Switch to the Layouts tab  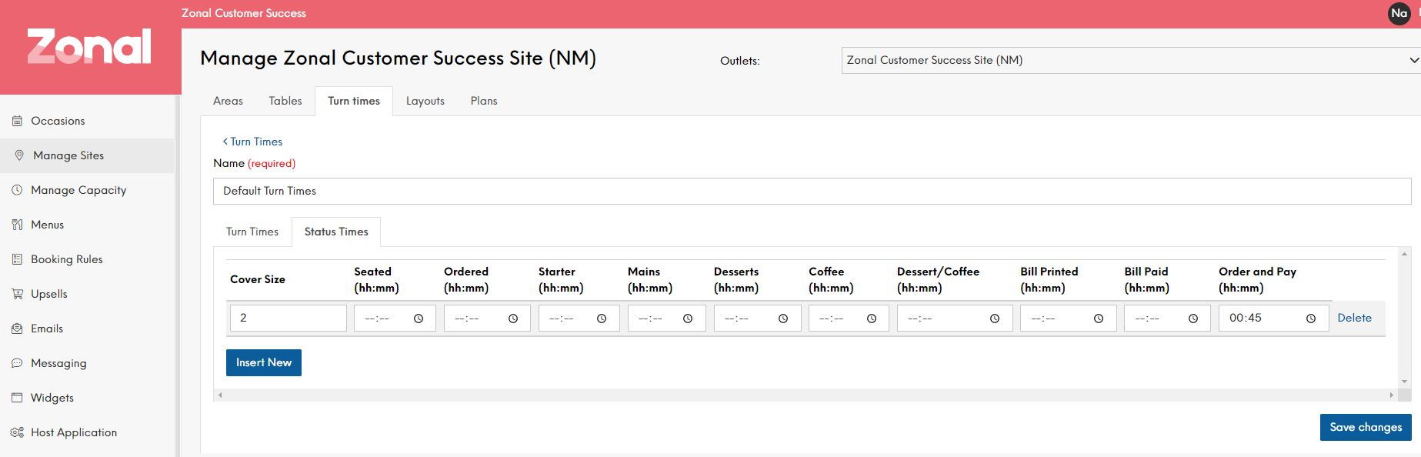425,101
